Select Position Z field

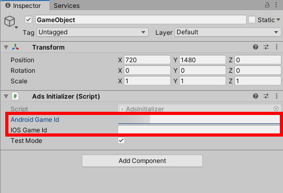point(258,60)
